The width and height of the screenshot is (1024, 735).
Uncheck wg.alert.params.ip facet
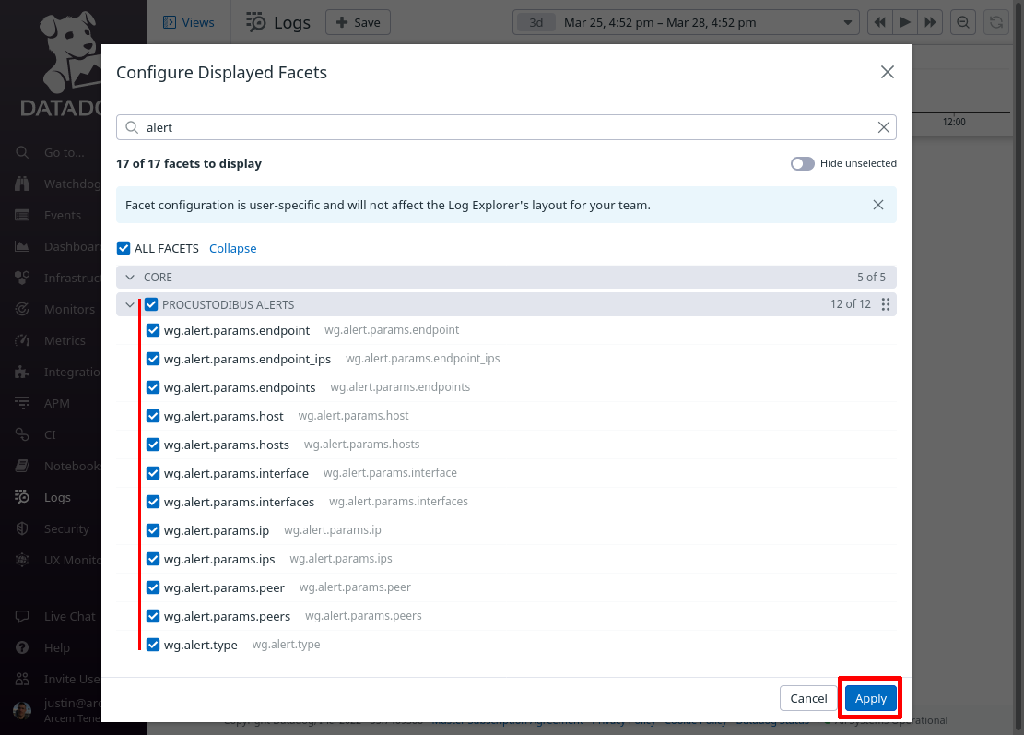[x=153, y=530]
